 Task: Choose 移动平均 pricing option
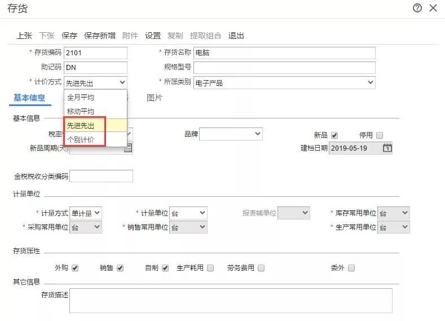click(x=81, y=111)
